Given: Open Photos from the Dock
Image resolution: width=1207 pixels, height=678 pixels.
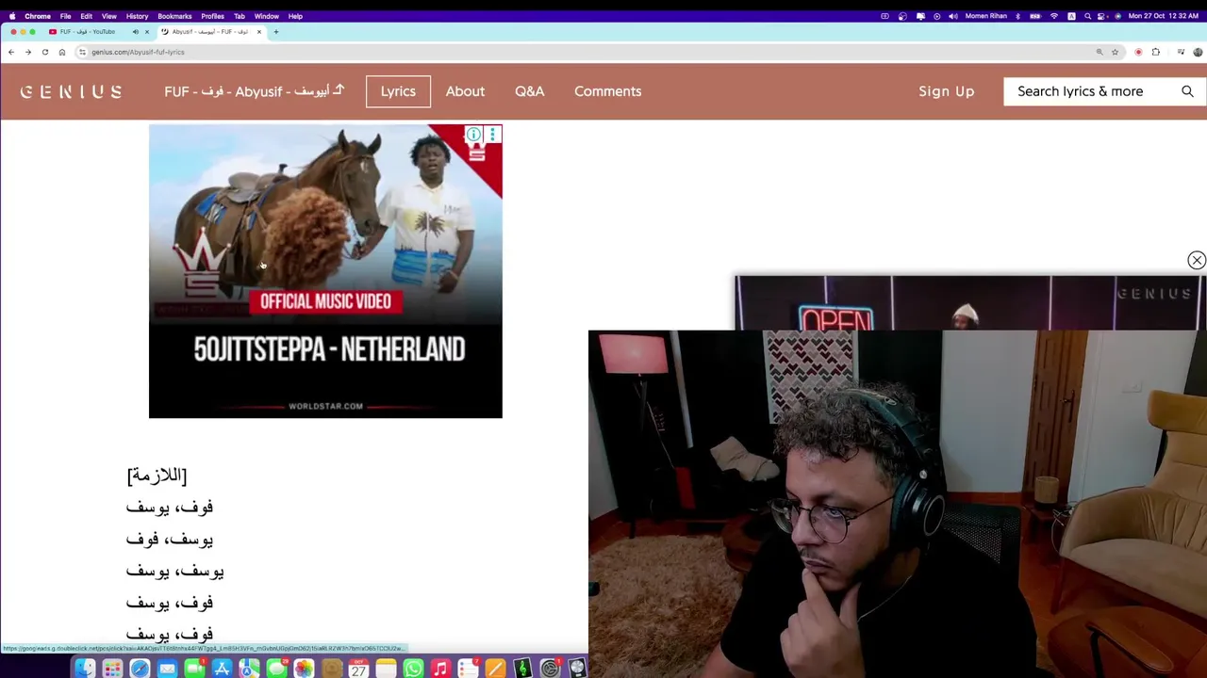Looking at the screenshot, I should (304, 669).
